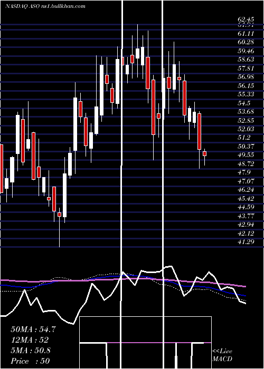Click the lowest-wick red candle reaching 41.29

coord(59,215)
